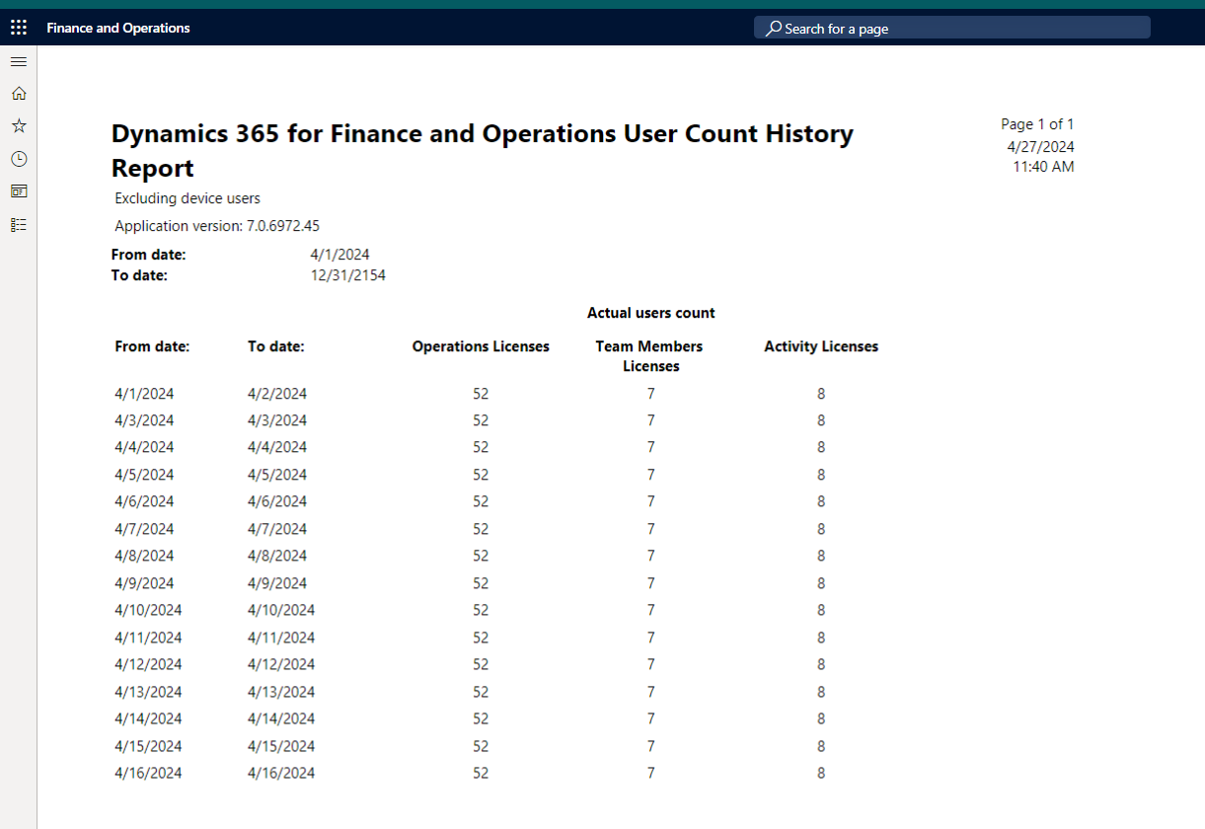
Task: Click the bold 'To date:' parameter label above 'Actual users count'
Action: (x=139, y=275)
